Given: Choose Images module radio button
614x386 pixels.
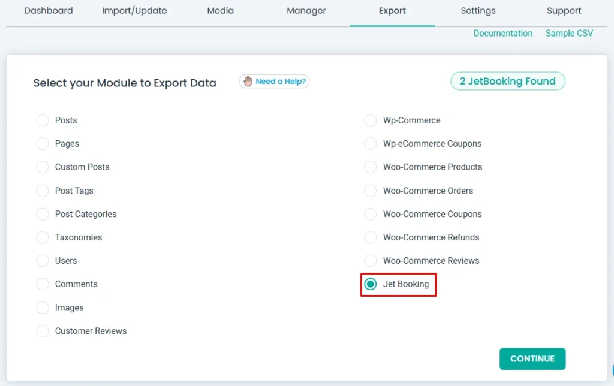Looking at the screenshot, I should tap(43, 307).
